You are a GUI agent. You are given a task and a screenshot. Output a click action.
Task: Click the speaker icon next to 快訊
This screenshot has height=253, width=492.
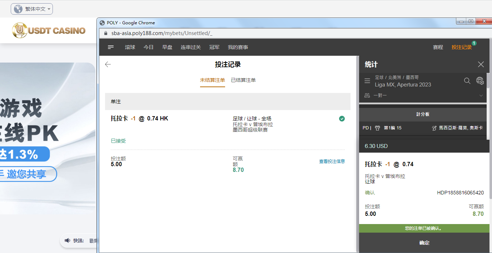(67, 240)
